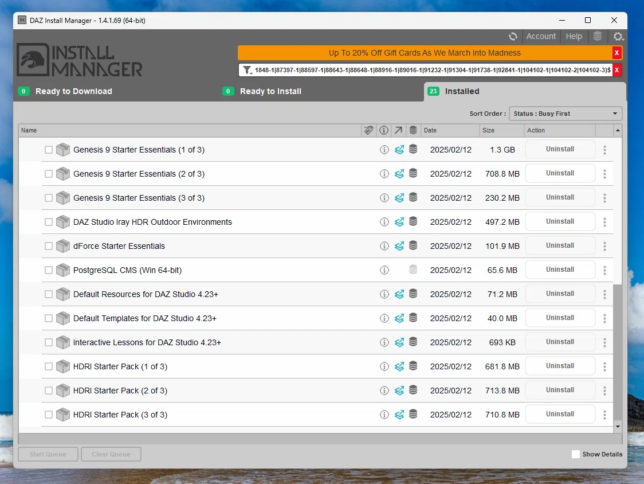Open three-dot menu for Default Templates for DAZ Studio 4.23+
Image resolution: width=644 pixels, height=484 pixels.
[604, 318]
